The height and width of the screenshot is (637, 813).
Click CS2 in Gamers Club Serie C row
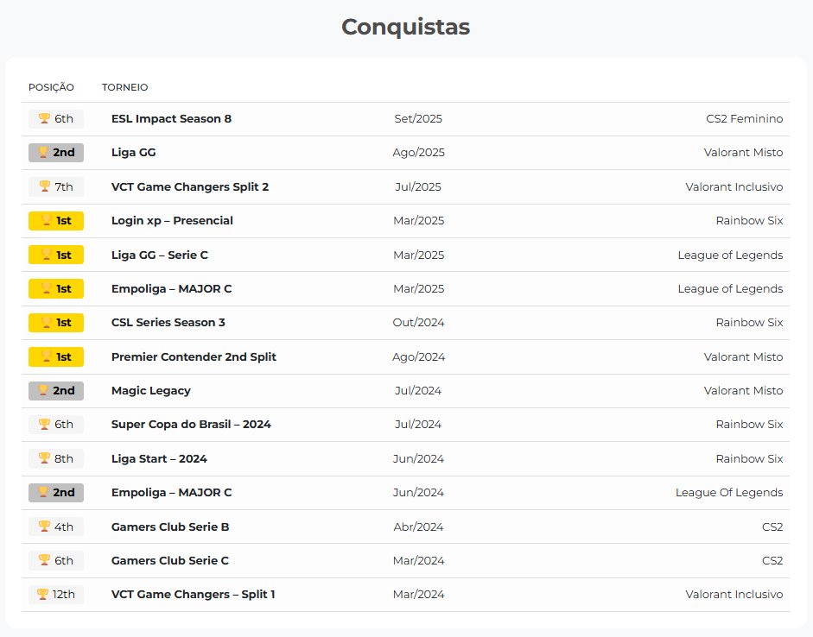[x=772, y=560]
